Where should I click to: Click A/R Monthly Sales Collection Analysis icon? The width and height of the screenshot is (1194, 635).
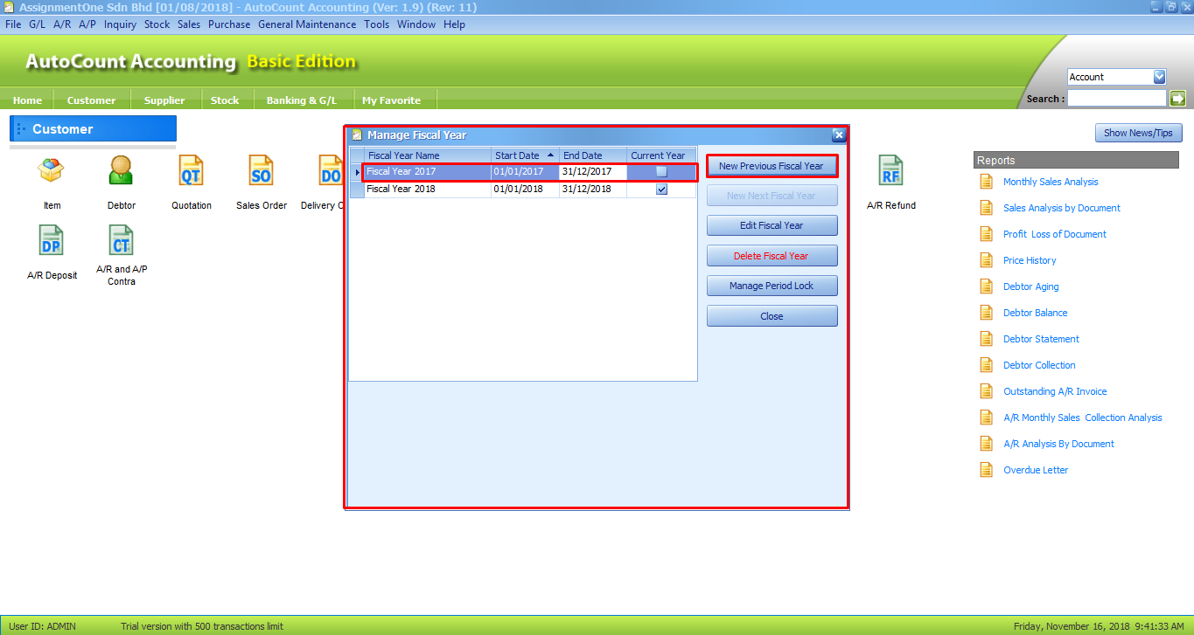pos(987,418)
